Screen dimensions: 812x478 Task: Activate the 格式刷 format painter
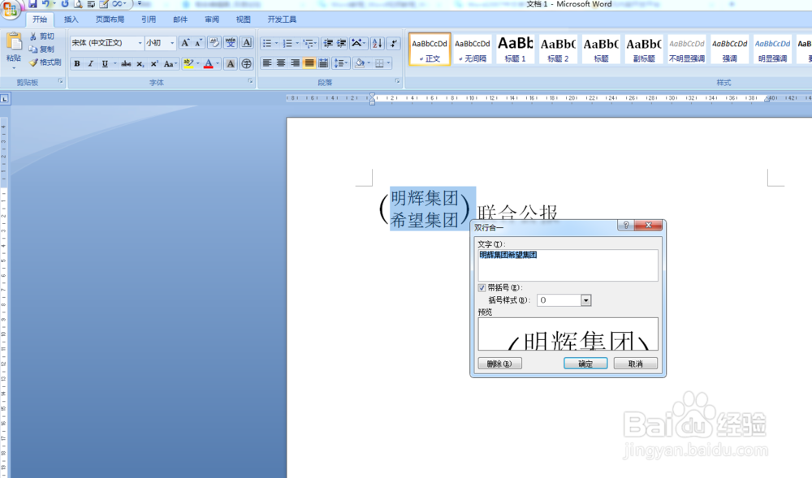click(45, 62)
